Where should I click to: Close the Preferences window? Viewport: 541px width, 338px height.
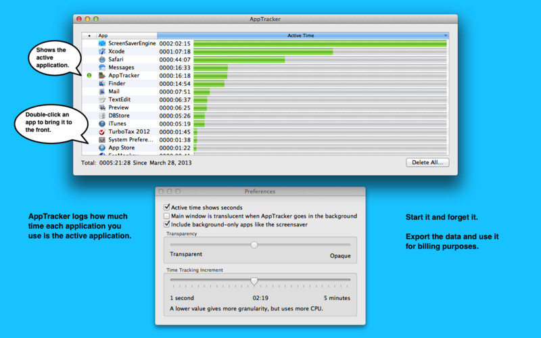click(x=161, y=191)
